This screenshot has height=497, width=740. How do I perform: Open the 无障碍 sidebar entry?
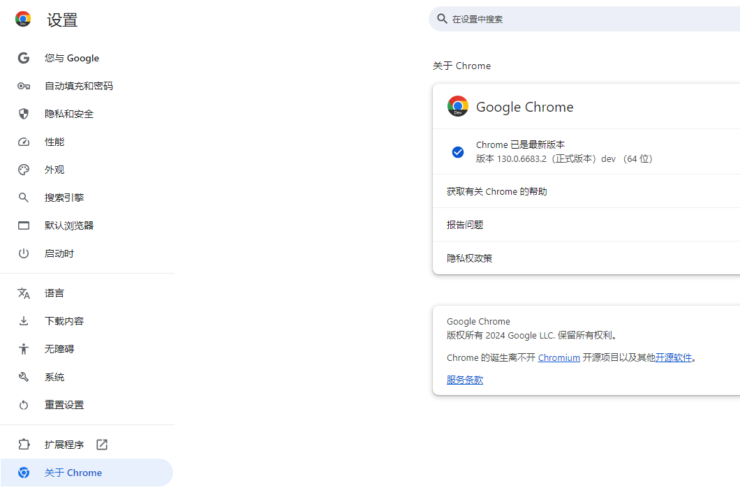(x=62, y=348)
